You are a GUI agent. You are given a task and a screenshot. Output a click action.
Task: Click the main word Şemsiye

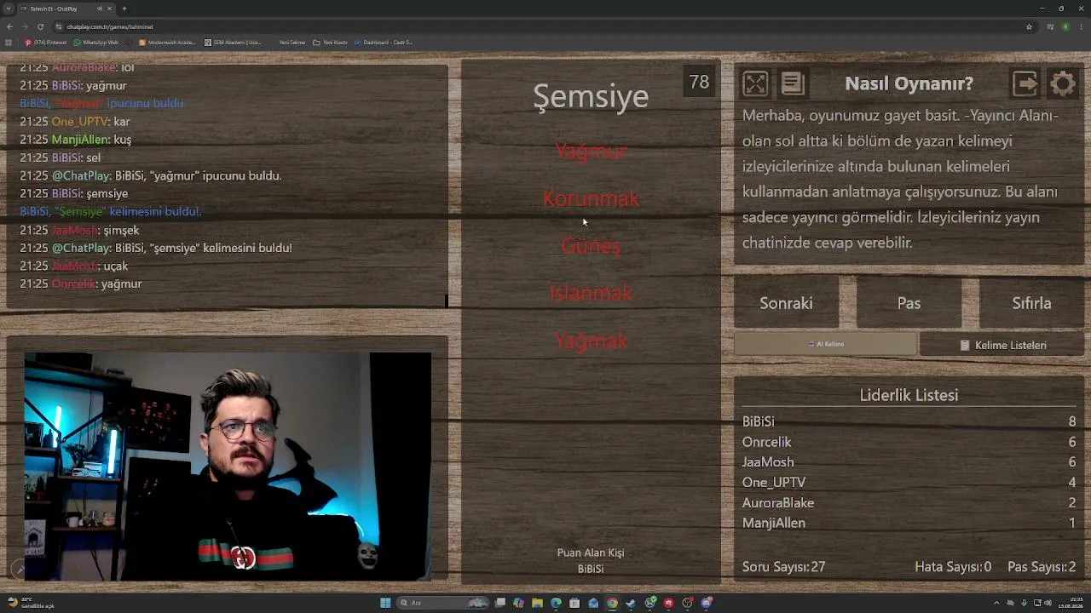tap(591, 97)
